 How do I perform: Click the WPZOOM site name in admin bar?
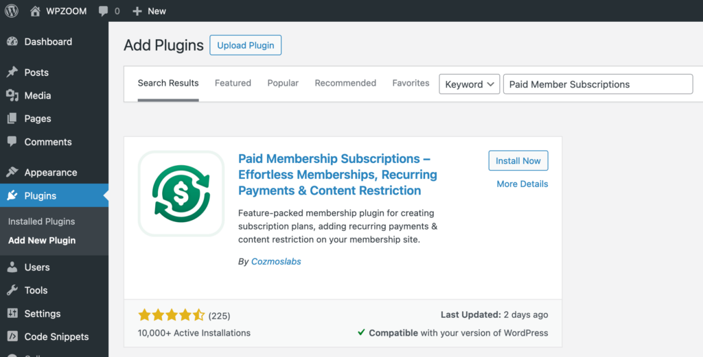(x=67, y=11)
